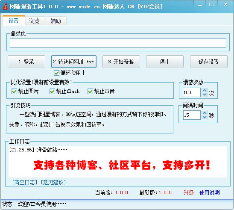This screenshot has height=210, width=234.
Task: Uncheck the 禁止图片 checkbox
Action: 14,91
